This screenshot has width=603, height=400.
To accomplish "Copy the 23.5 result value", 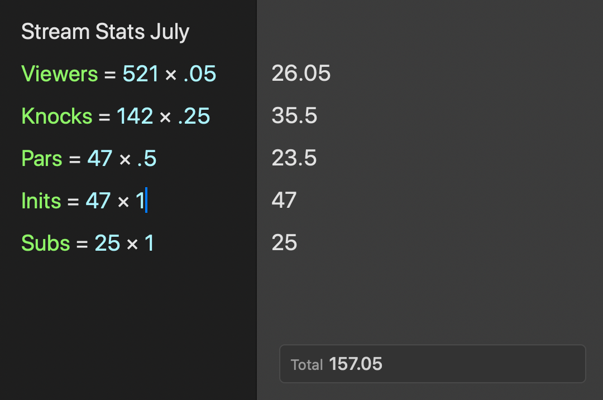I will click(x=294, y=158).
